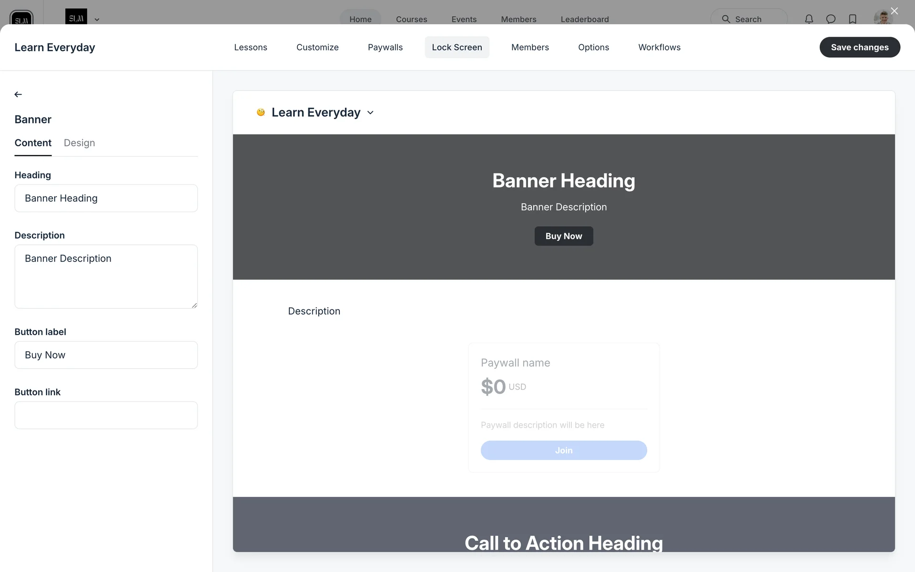Open the chat messages icon
This screenshot has width=915, height=572.
[831, 19]
